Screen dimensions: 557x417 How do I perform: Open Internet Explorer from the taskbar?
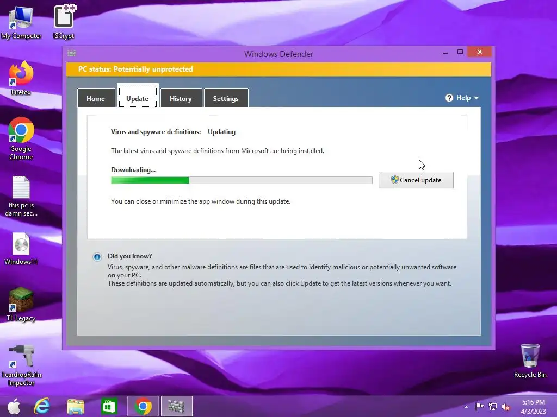(x=42, y=406)
